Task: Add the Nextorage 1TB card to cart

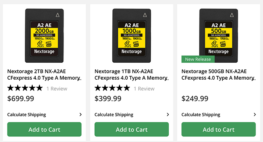Action: pos(131,129)
